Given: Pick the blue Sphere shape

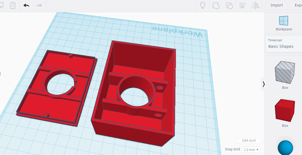Looking at the screenshot, I should (x=285, y=147).
